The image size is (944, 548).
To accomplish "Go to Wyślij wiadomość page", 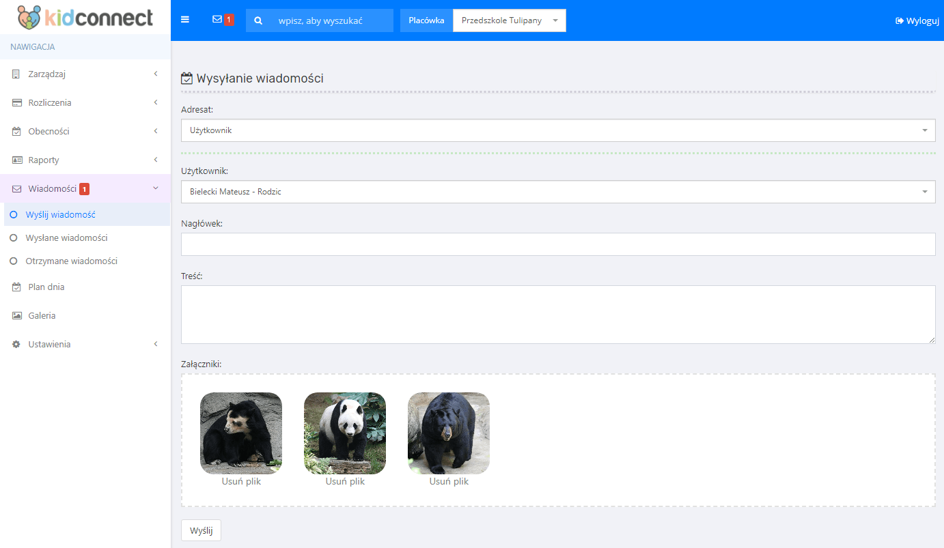I will [61, 214].
